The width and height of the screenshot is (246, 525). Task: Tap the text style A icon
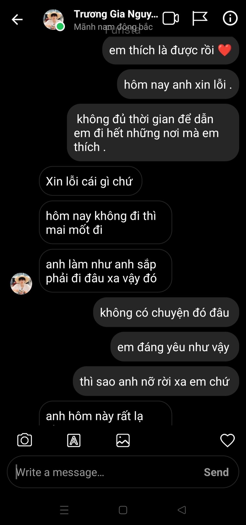[x=74, y=440]
